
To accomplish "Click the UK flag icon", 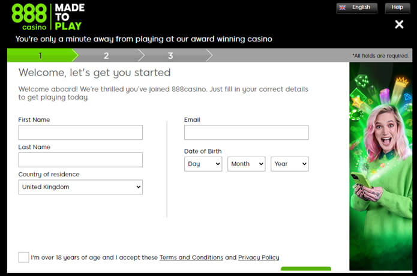I will pos(342,8).
